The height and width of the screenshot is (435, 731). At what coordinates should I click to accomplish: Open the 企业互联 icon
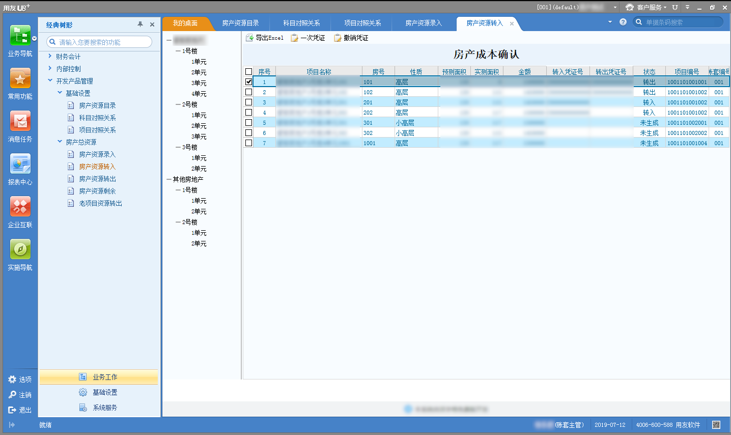[x=20, y=207]
